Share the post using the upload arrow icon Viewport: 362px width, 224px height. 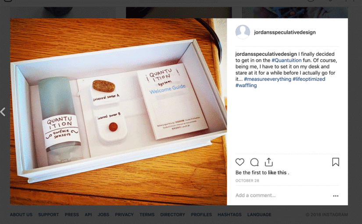269,162
